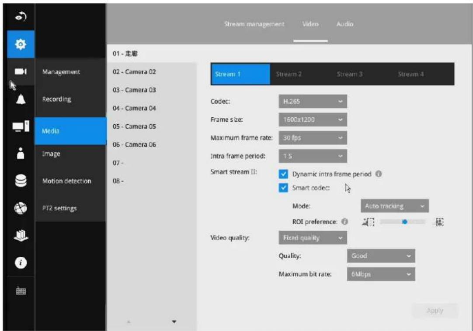473x331 pixels.
Task: Click the camera list scroll-up arrow
Action: [129, 322]
